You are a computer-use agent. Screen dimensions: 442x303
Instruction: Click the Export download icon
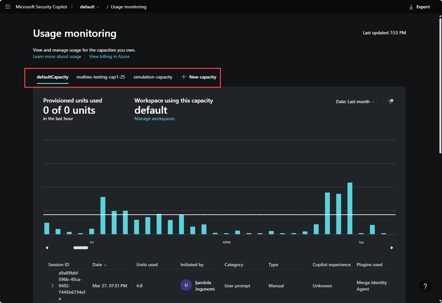point(411,7)
